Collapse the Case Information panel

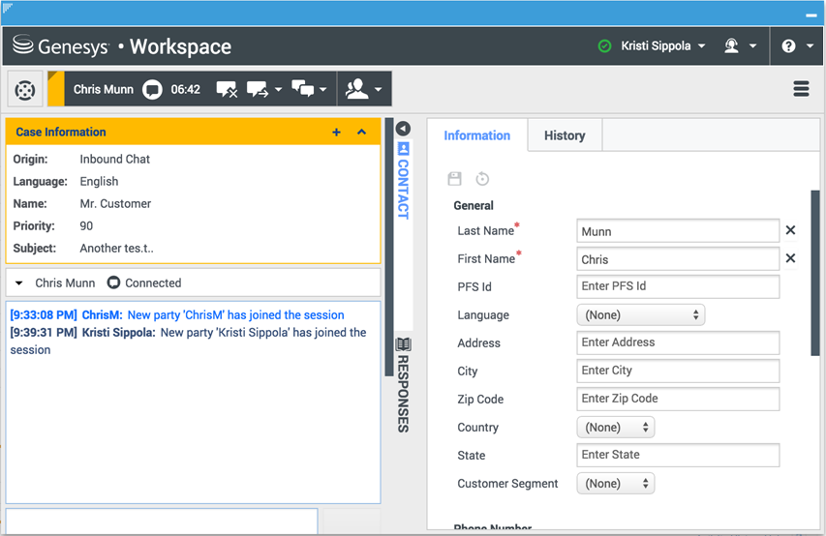362,133
